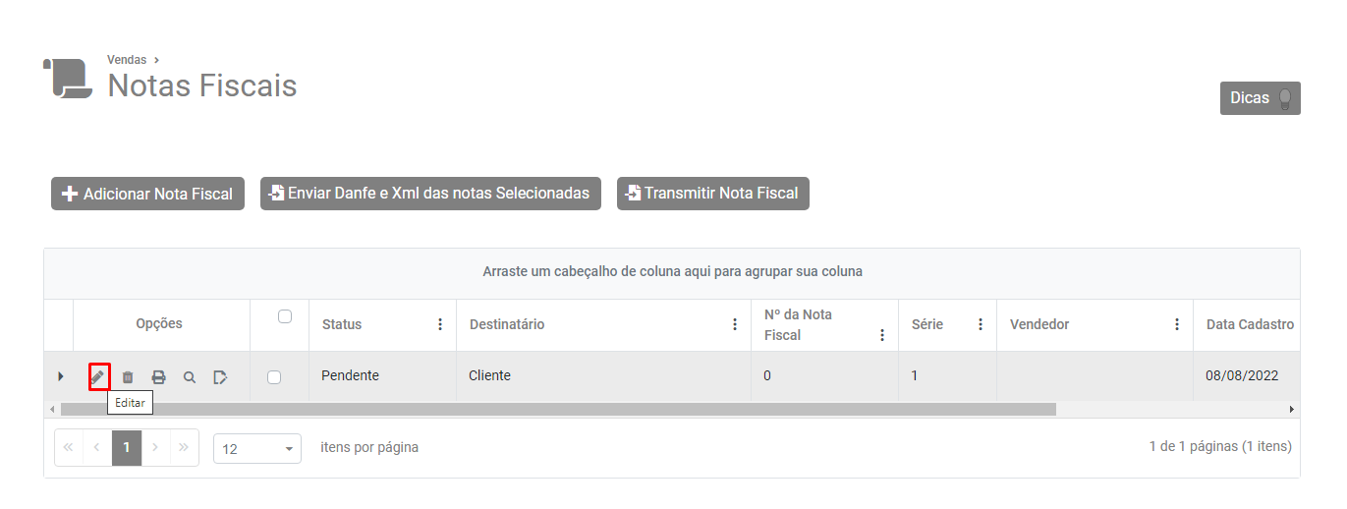
Task: Open the items per page dropdown
Action: coord(257,448)
